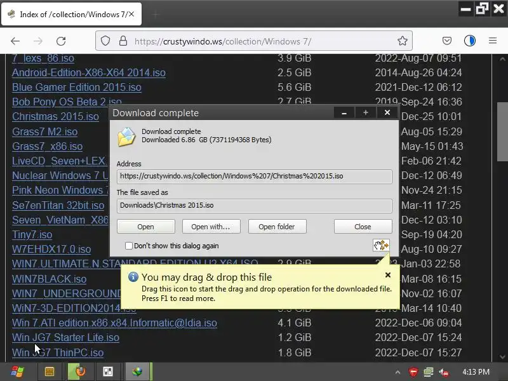Open Win JG7 ThinPC.iso link
This screenshot has width=508, height=381.
(58, 352)
